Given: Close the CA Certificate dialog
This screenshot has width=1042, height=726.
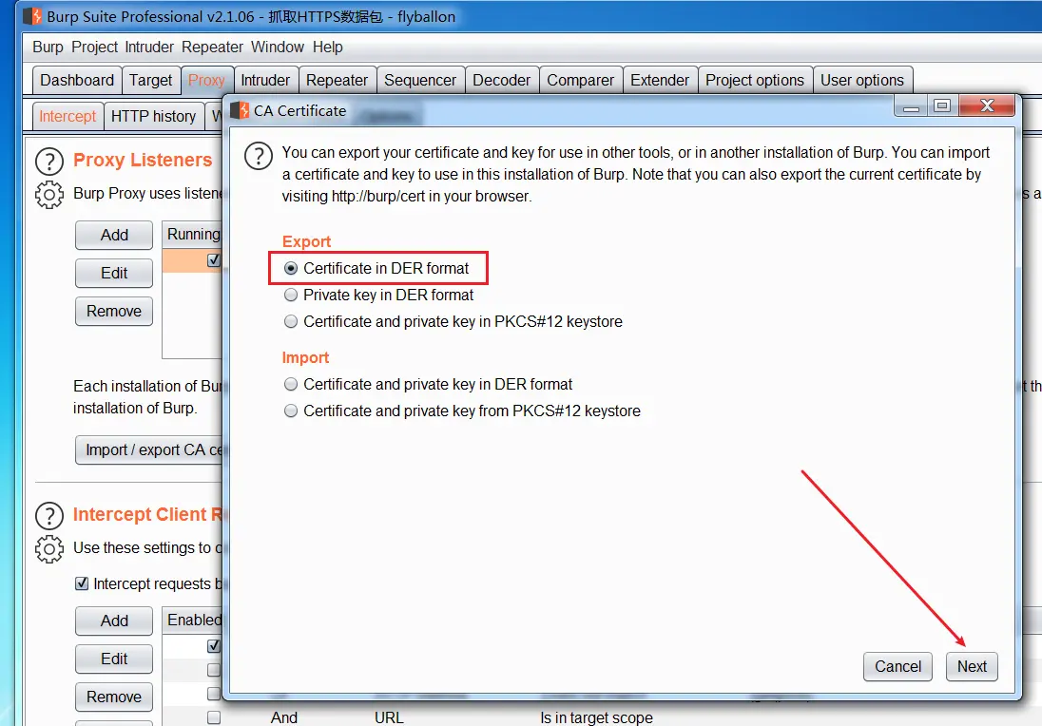Looking at the screenshot, I should coord(987,105).
